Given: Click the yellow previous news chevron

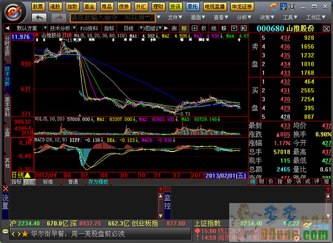Looking at the screenshot, I should coord(13,234).
